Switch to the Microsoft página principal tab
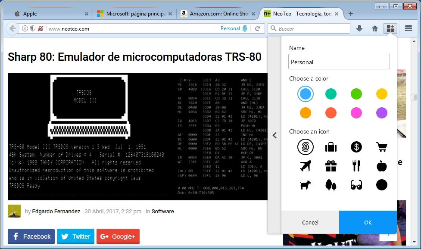Screen dimensions: 421x249 (x=134, y=14)
